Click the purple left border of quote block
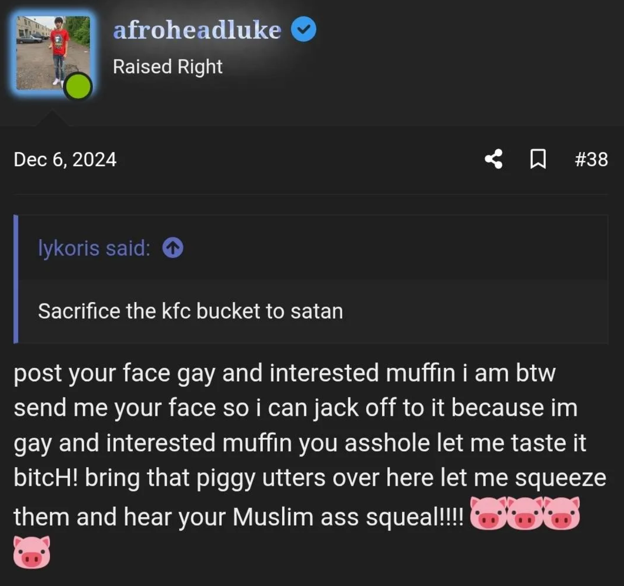This screenshot has width=624, height=586. pos(16,279)
